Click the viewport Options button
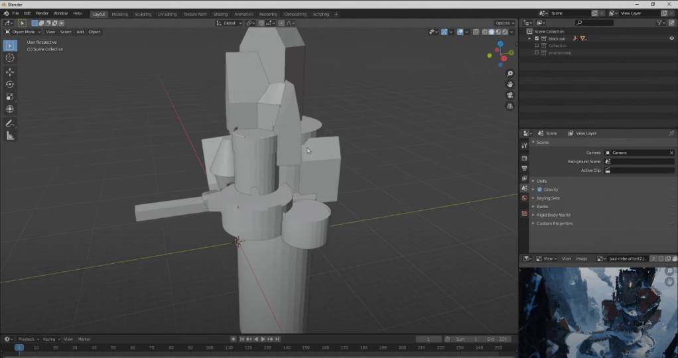This screenshot has width=678, height=358. coord(504,23)
